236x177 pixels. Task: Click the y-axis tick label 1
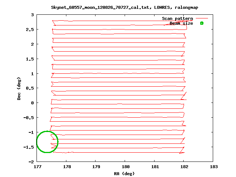pyautogui.click(x=32, y=74)
